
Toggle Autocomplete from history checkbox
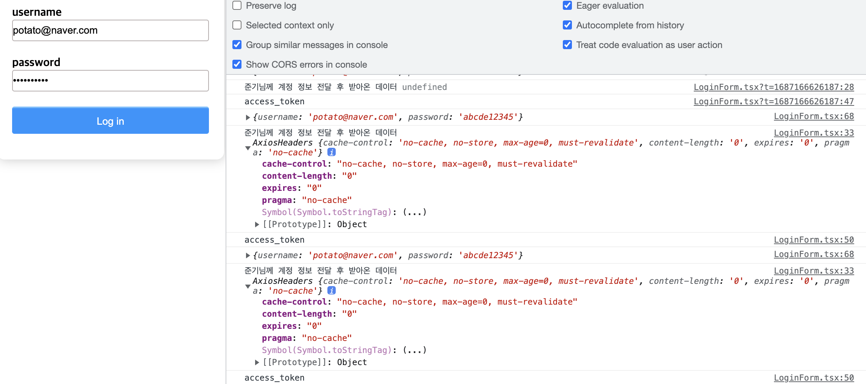[567, 25]
